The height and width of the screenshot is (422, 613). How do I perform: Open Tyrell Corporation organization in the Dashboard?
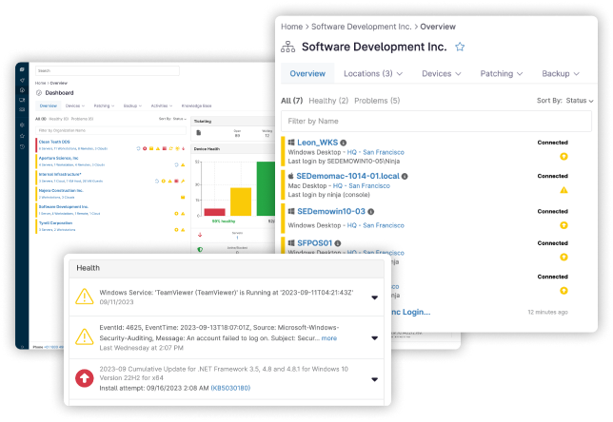pos(55,223)
